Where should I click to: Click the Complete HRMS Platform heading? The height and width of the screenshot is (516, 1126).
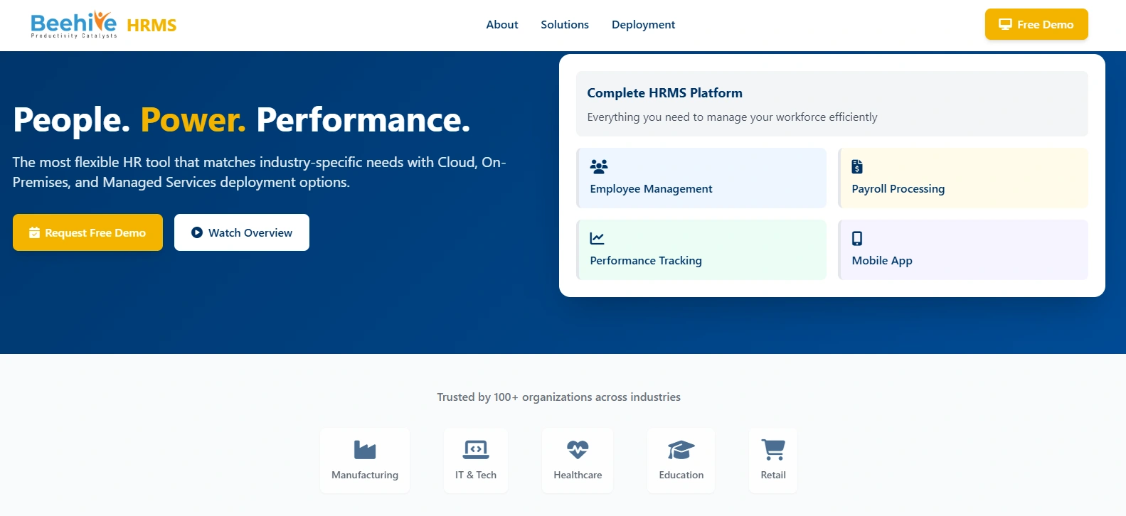click(664, 93)
